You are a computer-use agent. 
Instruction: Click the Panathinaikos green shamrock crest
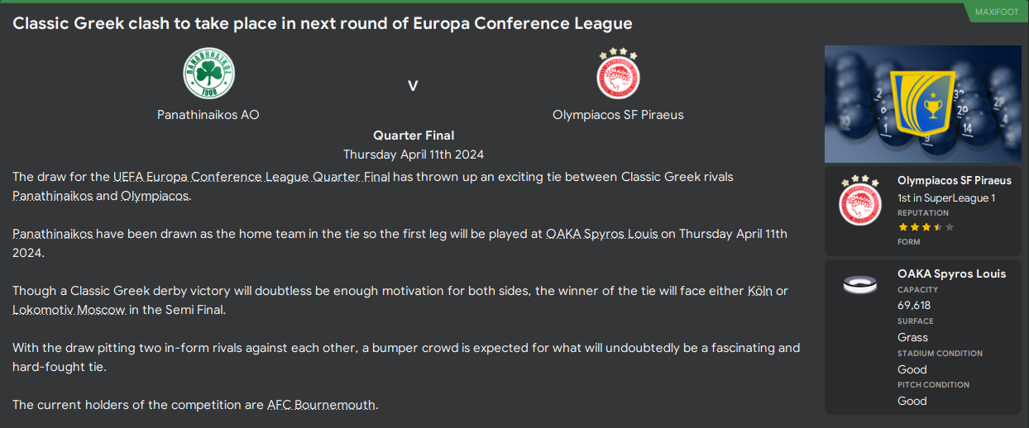click(208, 74)
